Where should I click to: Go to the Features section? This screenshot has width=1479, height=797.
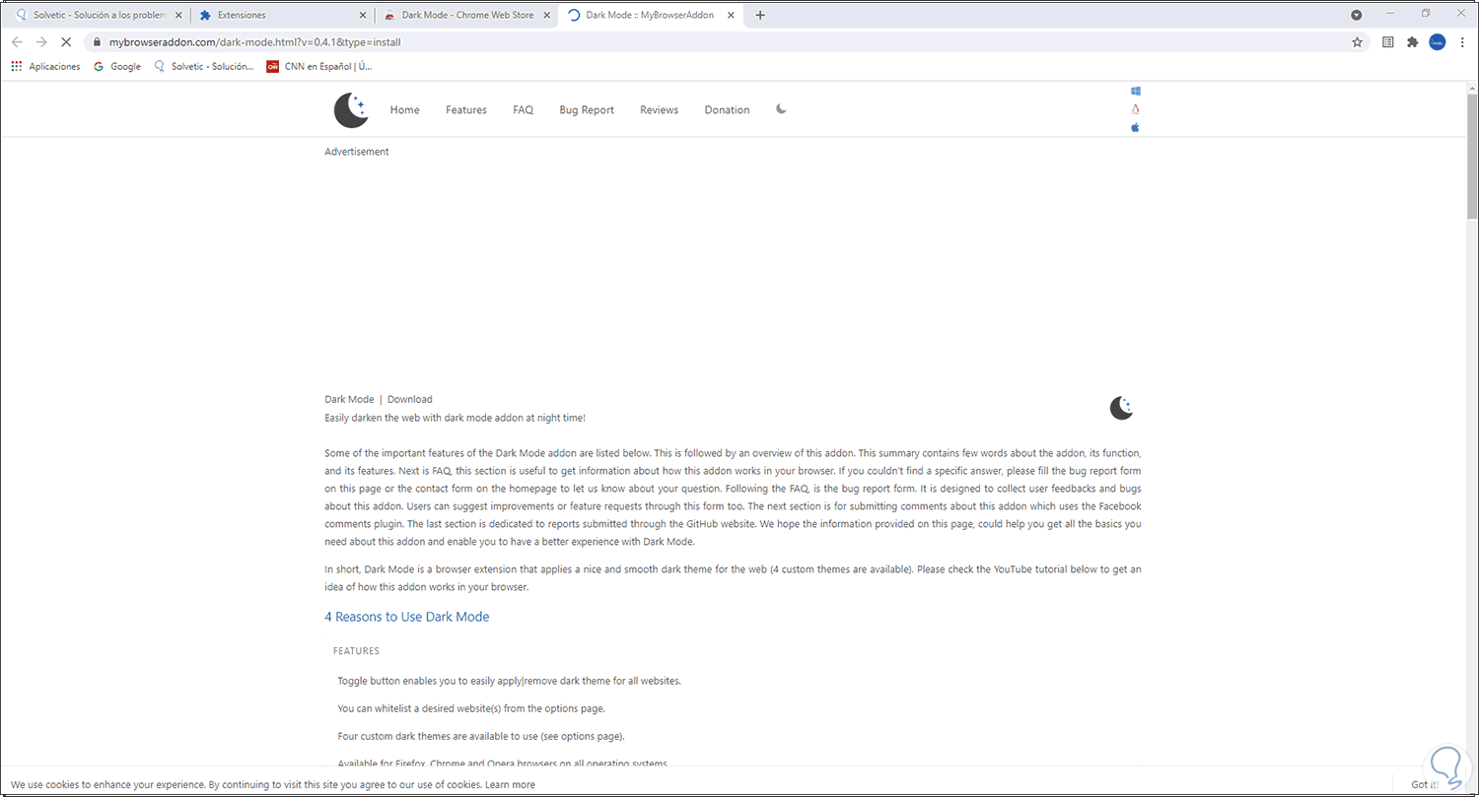tap(466, 110)
